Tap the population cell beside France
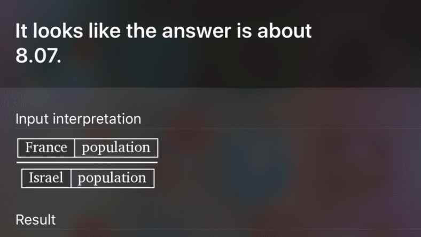 point(116,148)
